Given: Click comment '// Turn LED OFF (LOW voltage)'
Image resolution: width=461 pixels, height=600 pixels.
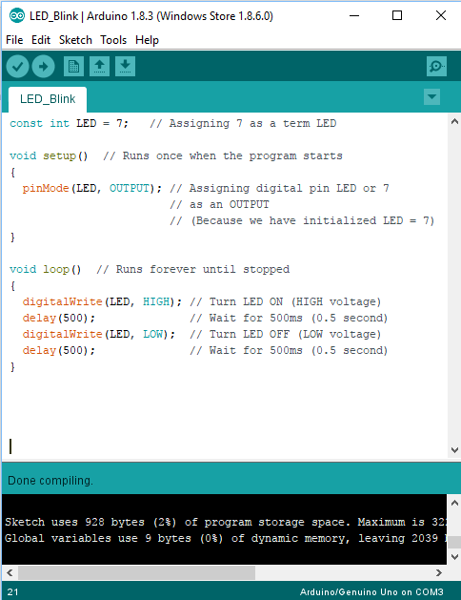Looking at the screenshot, I should (x=286, y=335).
